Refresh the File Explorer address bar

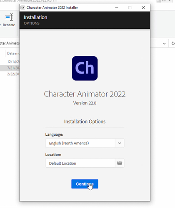tap(173, 43)
